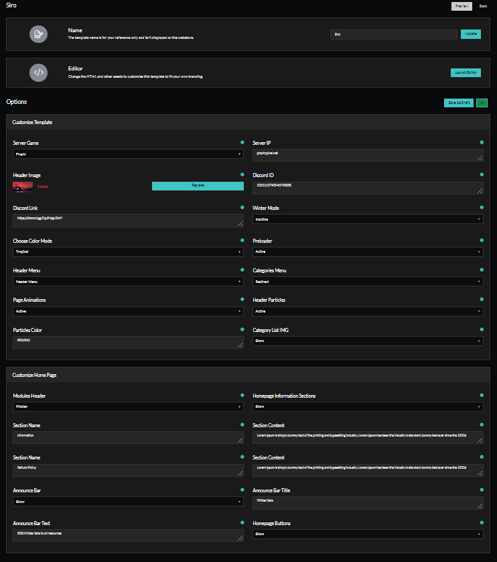Select the Customize Home Page section header

coord(32,374)
